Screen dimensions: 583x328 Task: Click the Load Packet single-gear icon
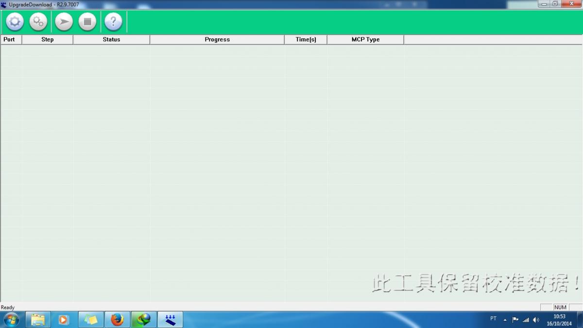(15, 22)
